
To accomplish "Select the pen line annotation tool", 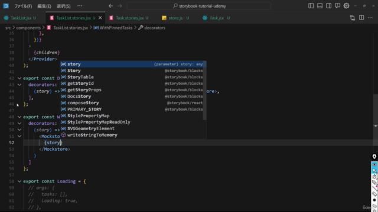I will click(x=374, y=188).
